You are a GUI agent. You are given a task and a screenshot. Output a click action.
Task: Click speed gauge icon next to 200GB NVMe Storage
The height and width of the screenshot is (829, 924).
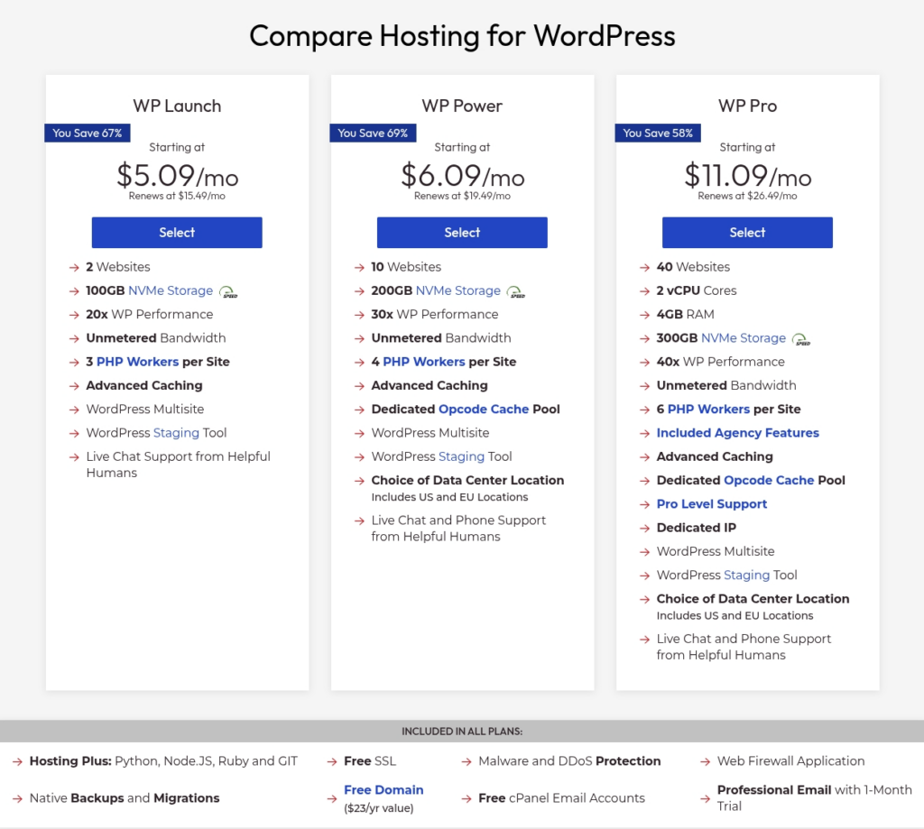tap(515, 291)
